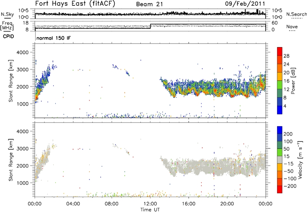Pick the gray segment of Velocity color bar
Viewport: 307px width, 212px height.
coord(280,160)
